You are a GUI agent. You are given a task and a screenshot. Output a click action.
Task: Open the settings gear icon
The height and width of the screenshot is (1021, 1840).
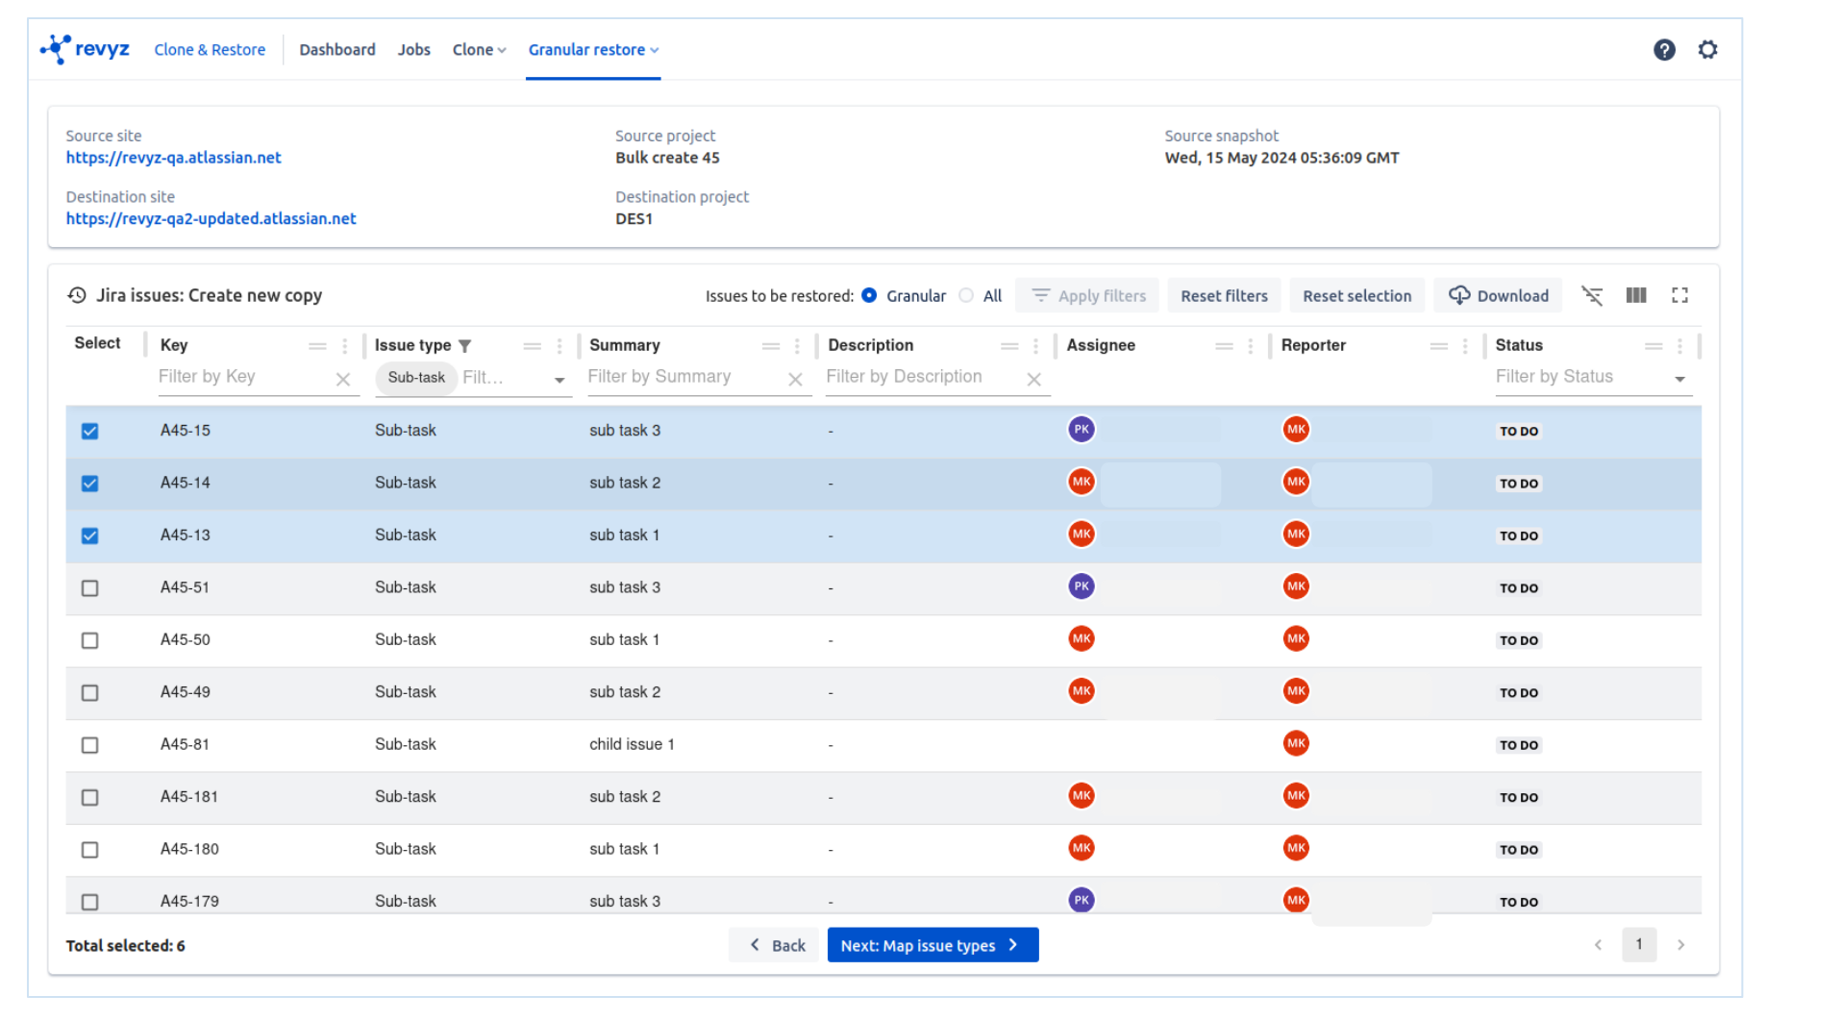pos(1707,50)
